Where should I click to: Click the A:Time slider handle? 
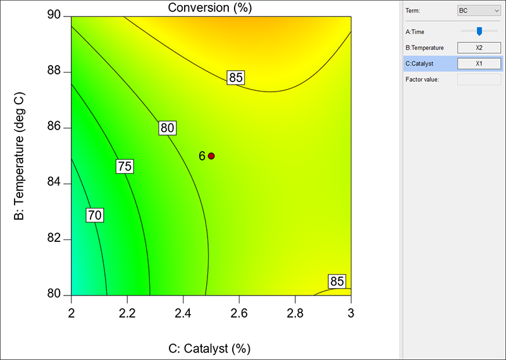coord(479,31)
